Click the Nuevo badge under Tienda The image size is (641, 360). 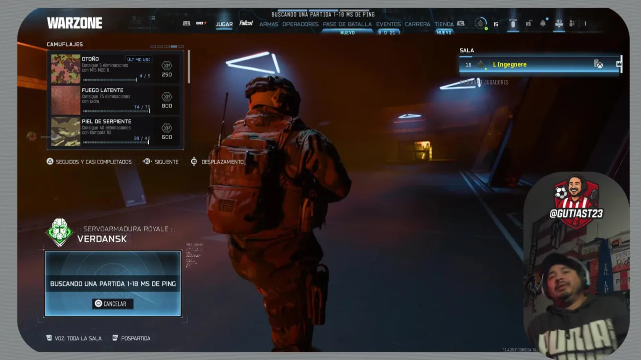click(444, 32)
